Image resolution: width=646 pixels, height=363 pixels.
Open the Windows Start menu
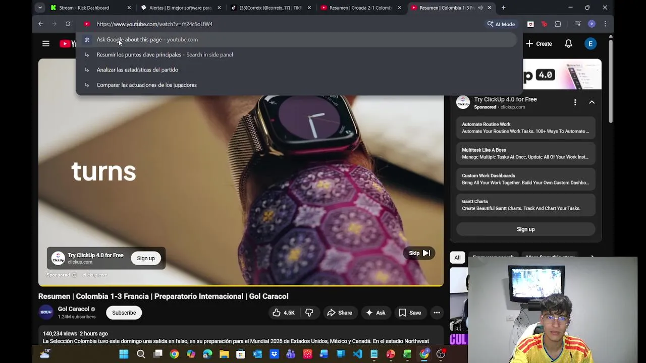[124, 354]
